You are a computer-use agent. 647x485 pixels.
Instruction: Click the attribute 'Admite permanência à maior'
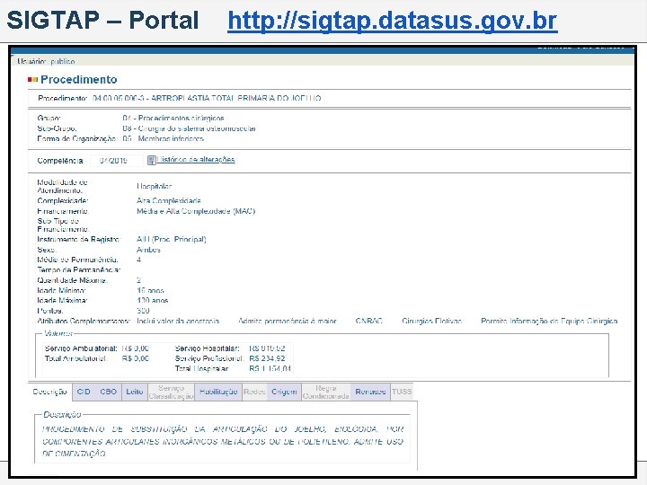click(288, 321)
